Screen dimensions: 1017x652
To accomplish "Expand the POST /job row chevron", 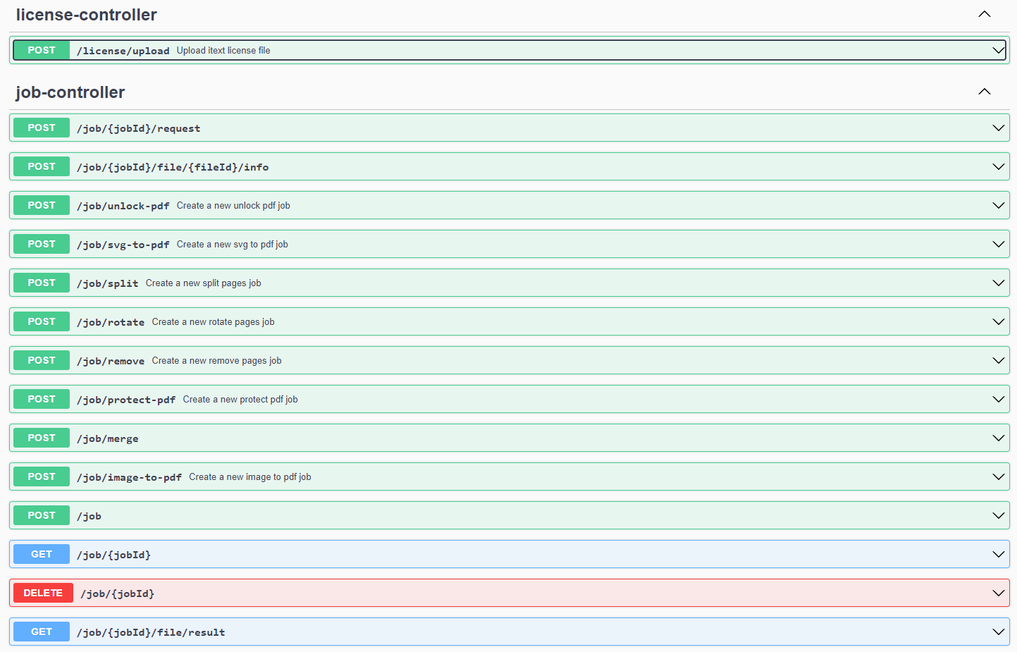I will click(x=998, y=516).
